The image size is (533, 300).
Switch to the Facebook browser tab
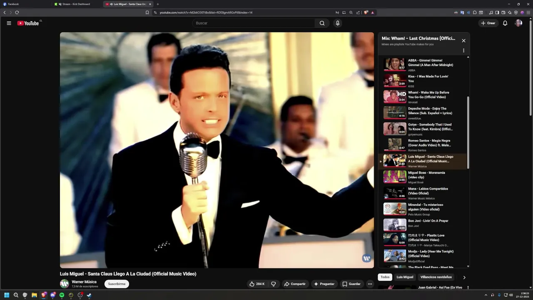click(x=25, y=4)
